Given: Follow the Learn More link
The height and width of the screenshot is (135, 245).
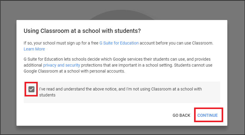Looking at the screenshot, I should (34, 49).
